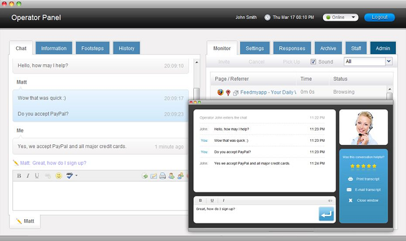The height and width of the screenshot is (241, 406).
Task: Print the chat via printer icon
Action: point(162,176)
